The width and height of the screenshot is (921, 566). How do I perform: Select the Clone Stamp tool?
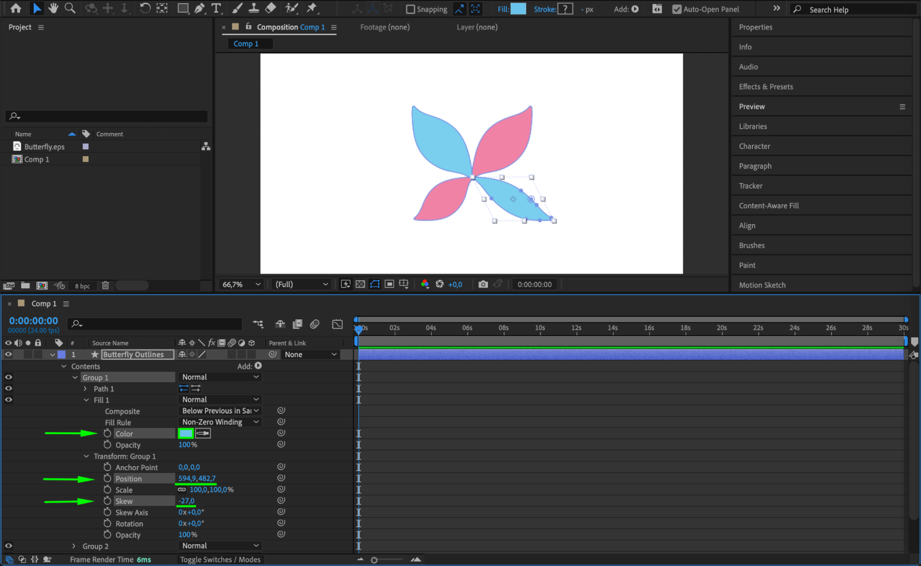(x=253, y=8)
